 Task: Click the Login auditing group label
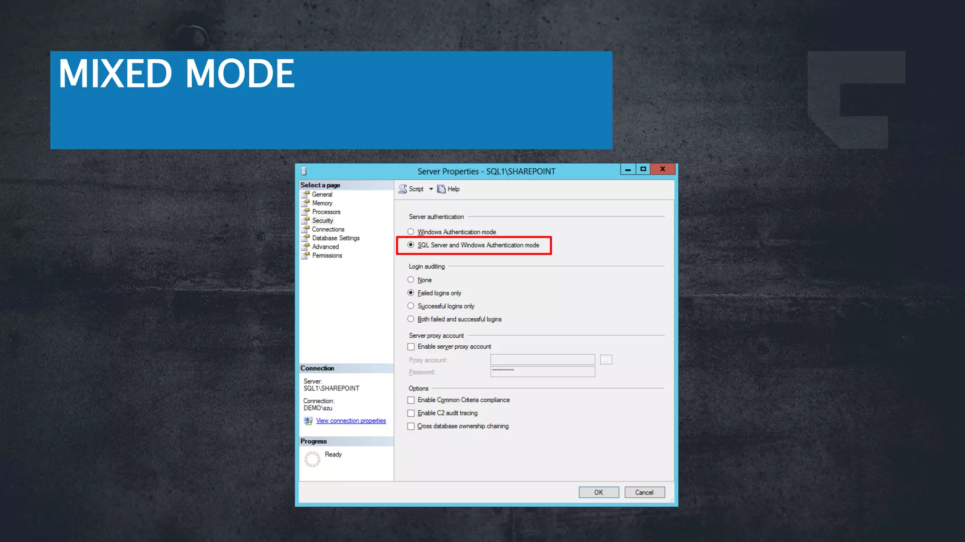coord(426,266)
